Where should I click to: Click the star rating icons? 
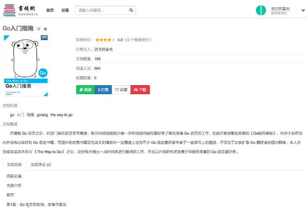tap(105, 40)
